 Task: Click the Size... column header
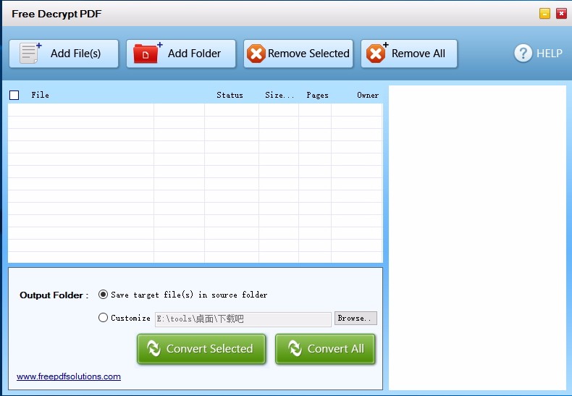click(x=279, y=95)
